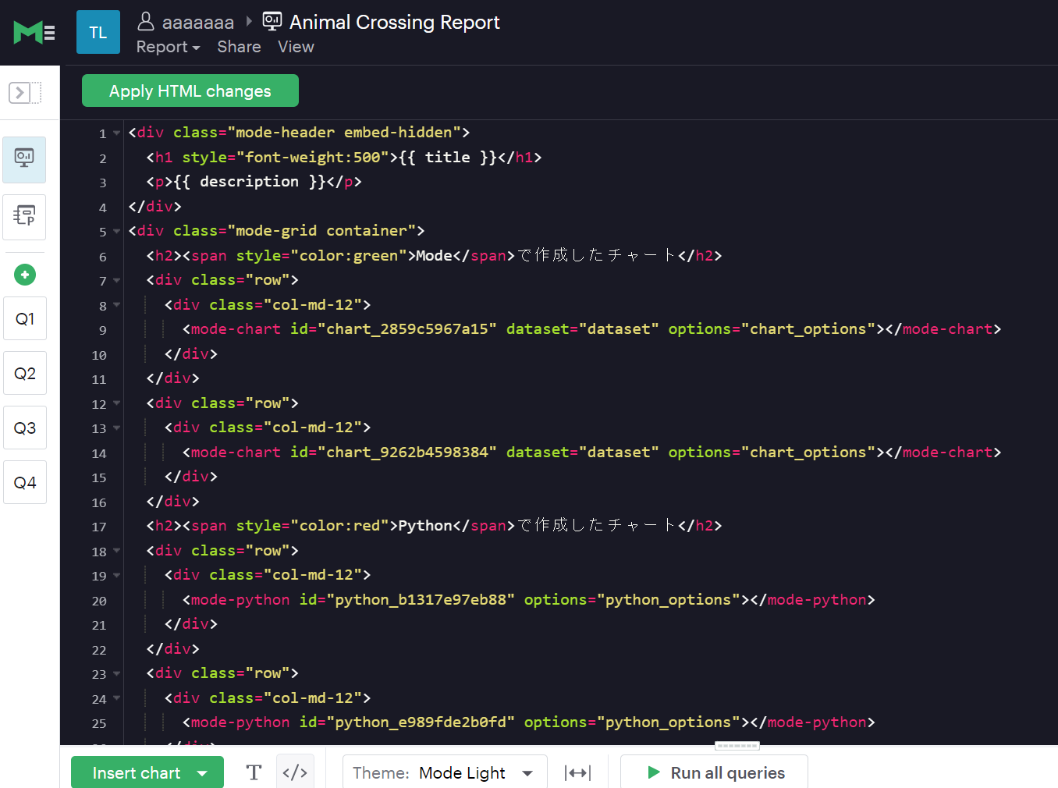Open the TL workspace avatar

pos(98,32)
